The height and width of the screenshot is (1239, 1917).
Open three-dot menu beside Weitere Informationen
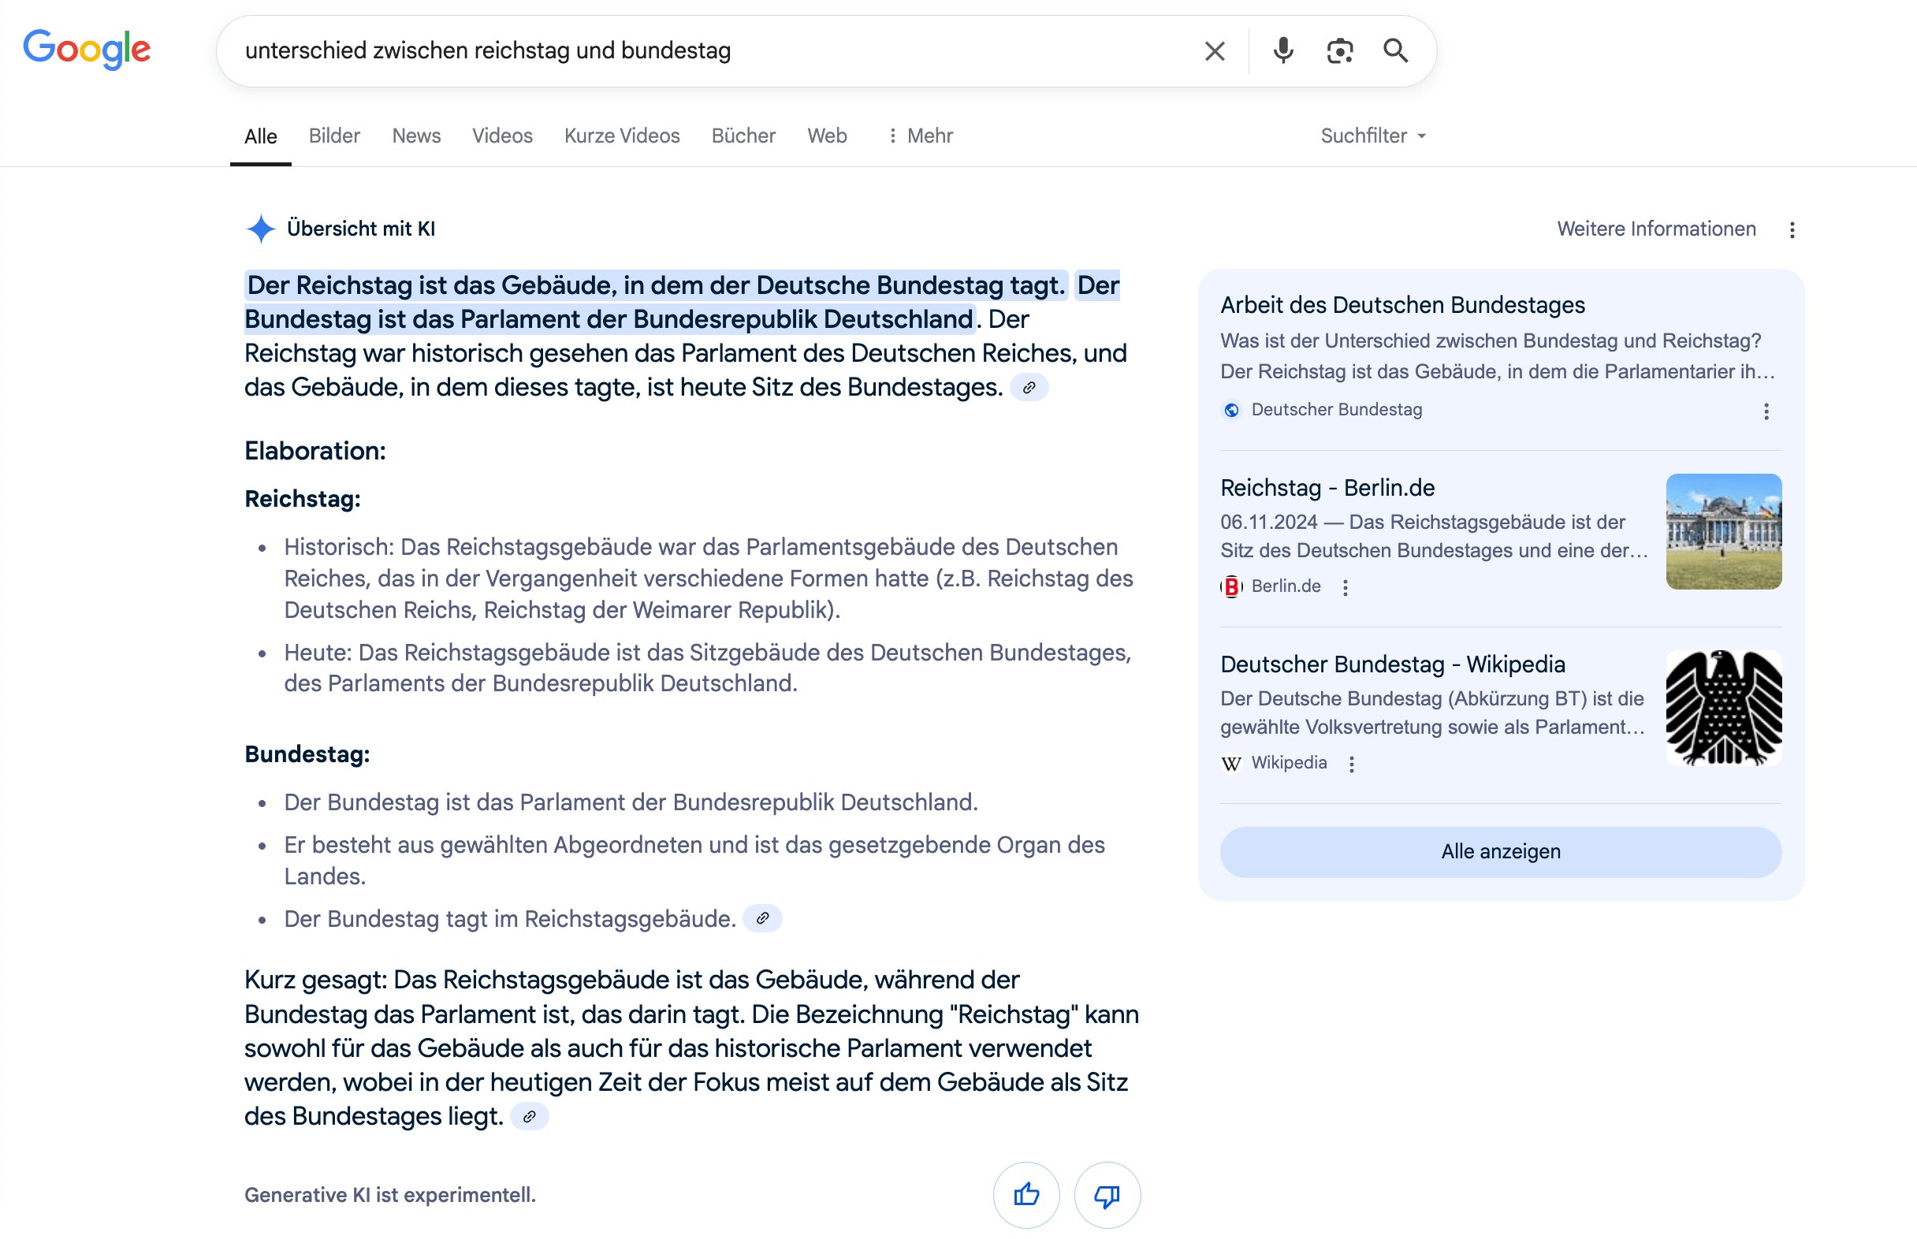click(x=1792, y=230)
